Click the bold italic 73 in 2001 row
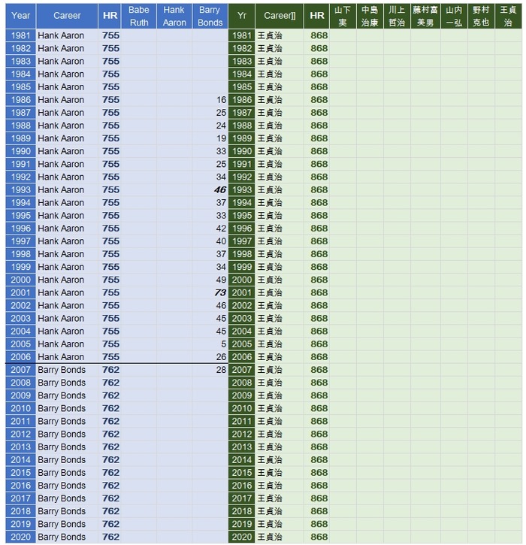 220,292
